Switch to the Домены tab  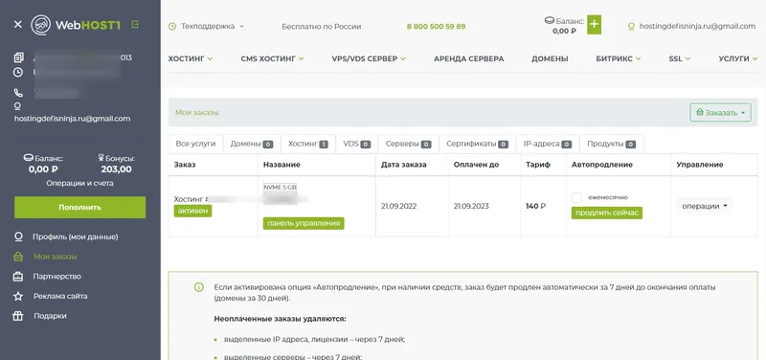click(x=252, y=145)
